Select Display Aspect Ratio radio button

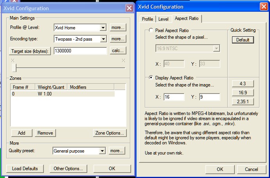click(151, 77)
